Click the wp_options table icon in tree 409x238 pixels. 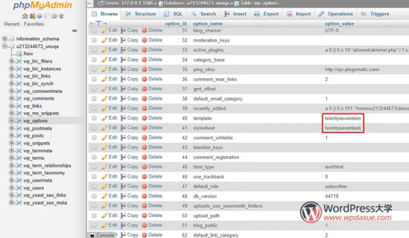tap(19, 121)
